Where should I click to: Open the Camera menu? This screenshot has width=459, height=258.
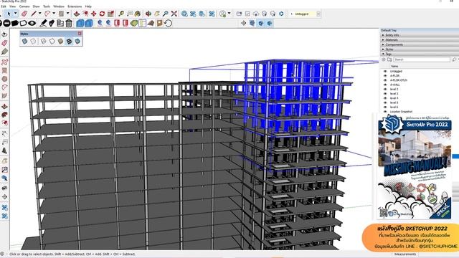[24, 6]
